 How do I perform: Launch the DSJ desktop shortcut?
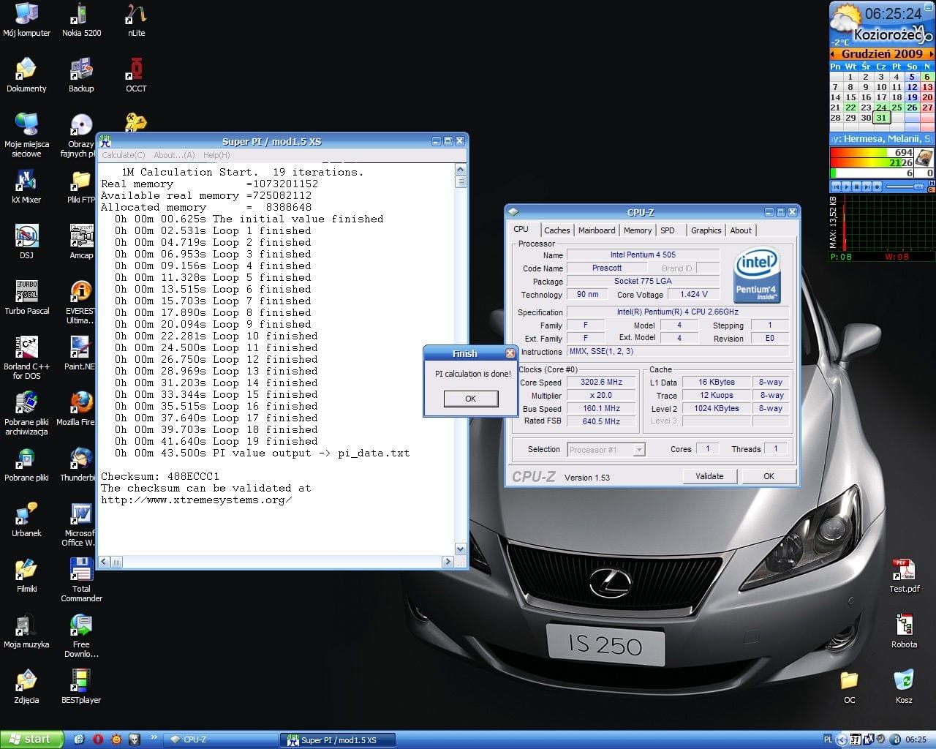(26, 243)
